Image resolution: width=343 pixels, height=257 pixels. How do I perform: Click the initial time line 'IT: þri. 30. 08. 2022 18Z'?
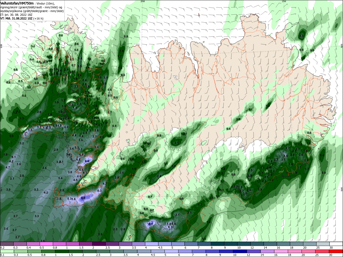tap(17, 15)
